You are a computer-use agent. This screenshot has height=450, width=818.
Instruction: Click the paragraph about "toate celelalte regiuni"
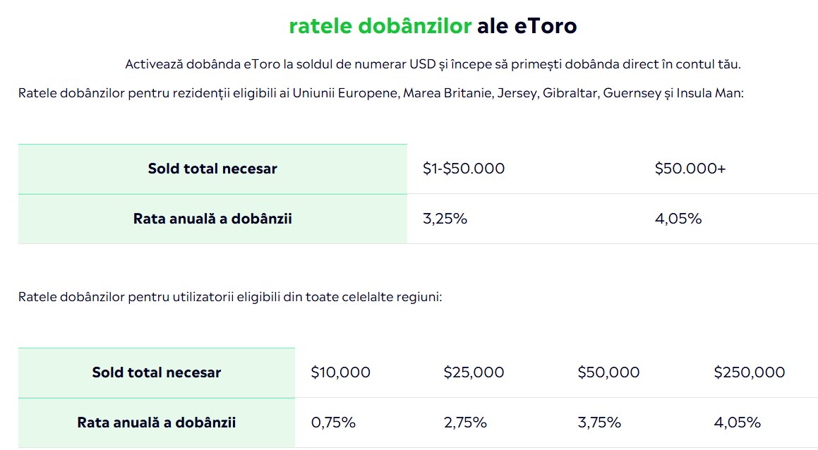(x=230, y=296)
